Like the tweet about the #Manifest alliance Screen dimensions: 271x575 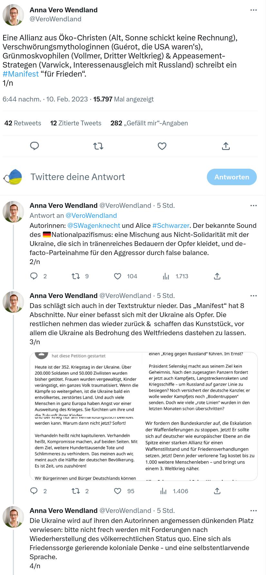click(x=162, y=146)
